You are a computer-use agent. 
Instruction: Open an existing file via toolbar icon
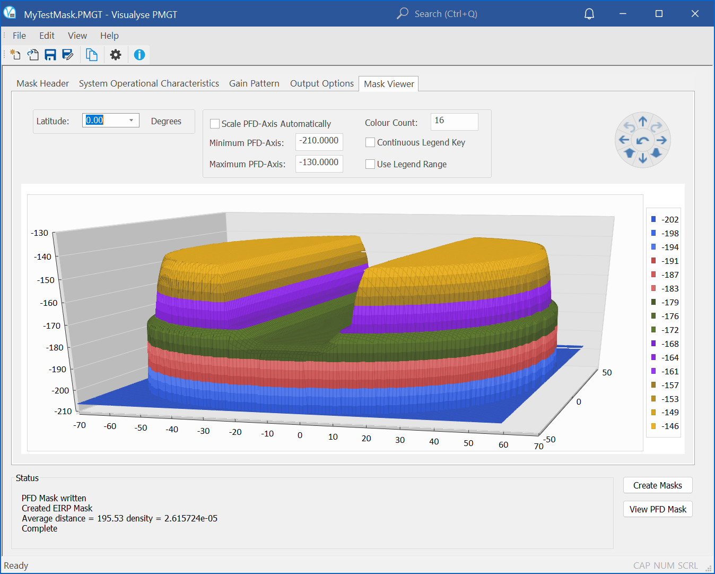pyautogui.click(x=33, y=55)
